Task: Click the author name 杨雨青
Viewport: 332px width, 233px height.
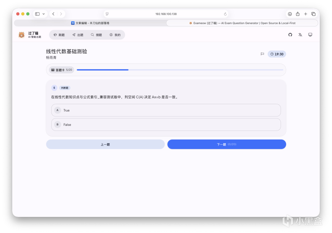Action: [x=51, y=57]
